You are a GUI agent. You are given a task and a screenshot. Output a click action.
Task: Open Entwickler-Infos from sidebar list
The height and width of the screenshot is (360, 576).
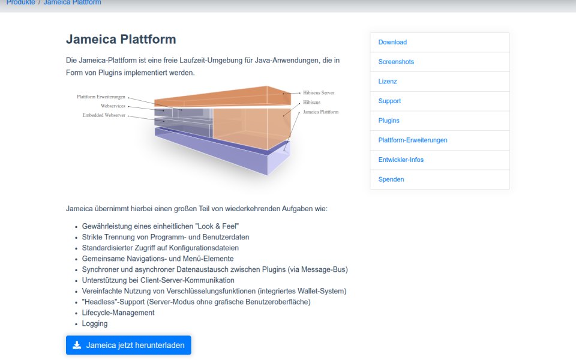pos(401,160)
